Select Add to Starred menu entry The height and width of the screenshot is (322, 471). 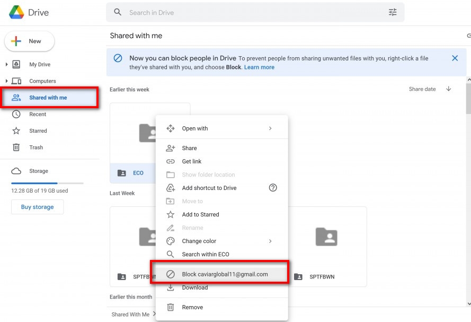(x=221, y=214)
